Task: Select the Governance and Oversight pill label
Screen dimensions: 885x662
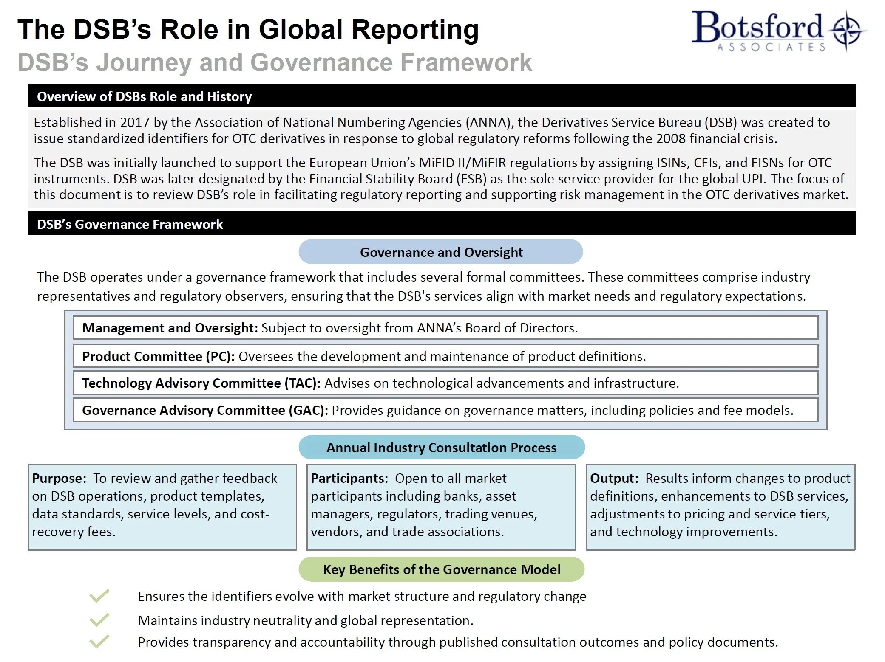Action: 441,252
